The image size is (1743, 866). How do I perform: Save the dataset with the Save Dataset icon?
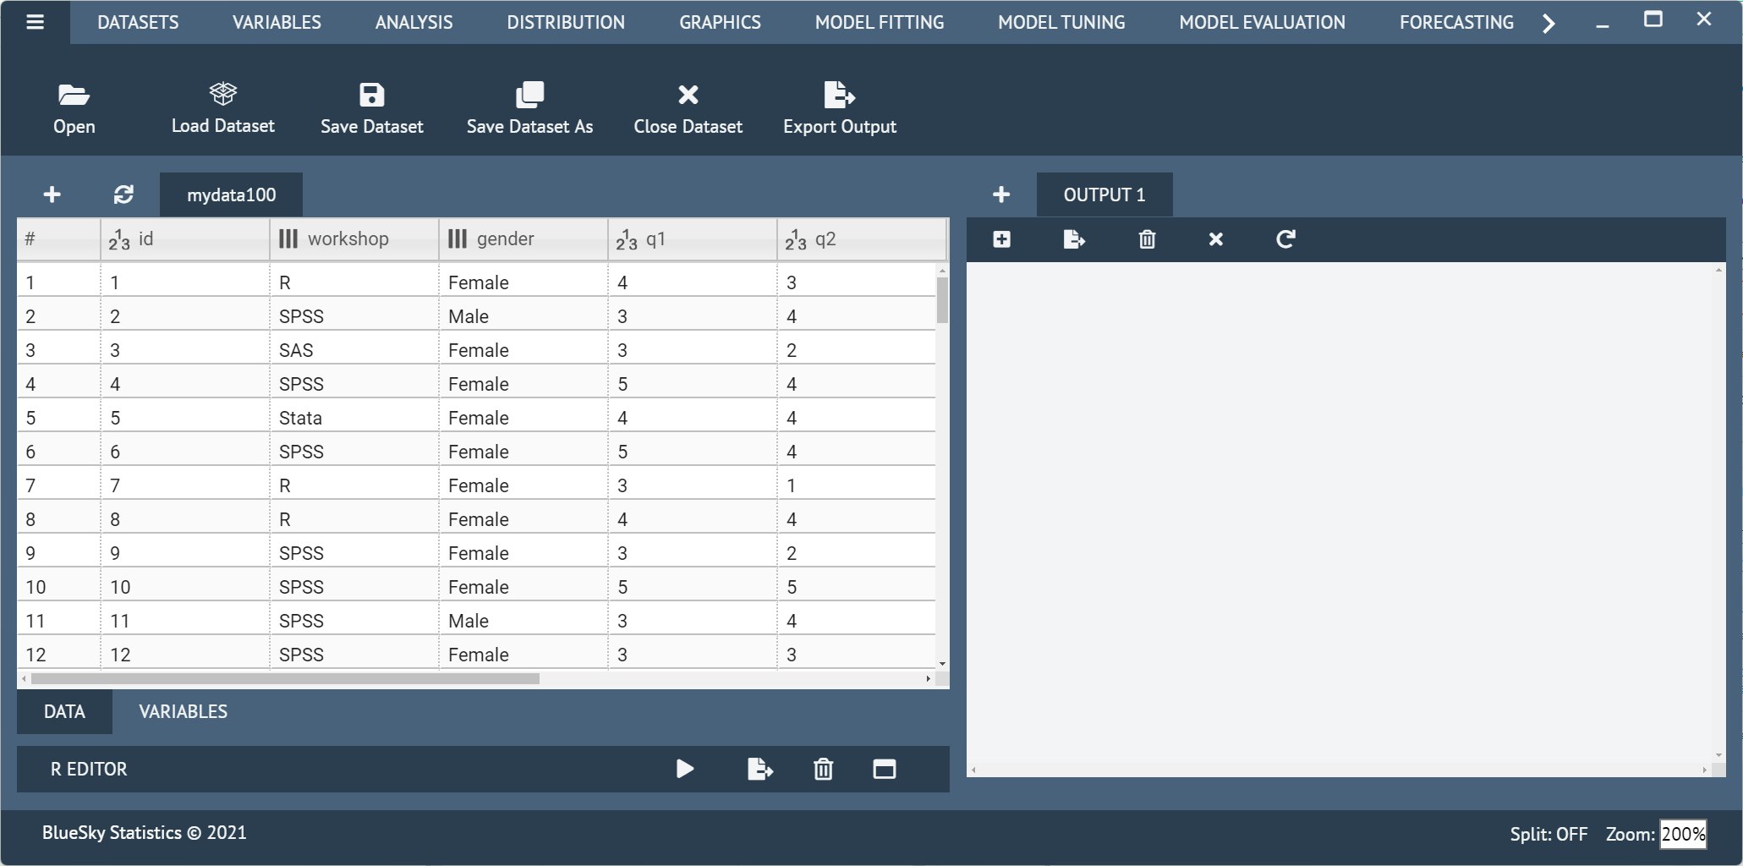(x=371, y=107)
